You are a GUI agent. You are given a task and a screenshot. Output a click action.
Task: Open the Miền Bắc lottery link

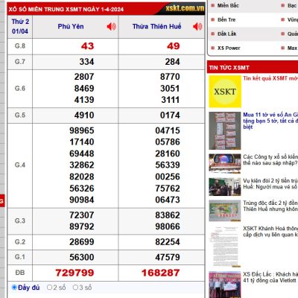click(228, 5)
